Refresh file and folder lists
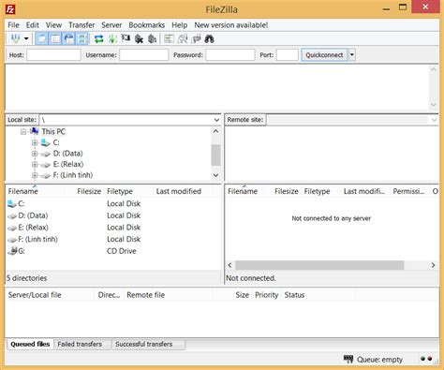Viewport: 444px width, 370px height. [99, 38]
